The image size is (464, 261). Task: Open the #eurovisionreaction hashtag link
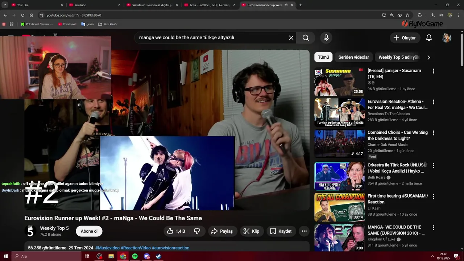[x=170, y=248]
